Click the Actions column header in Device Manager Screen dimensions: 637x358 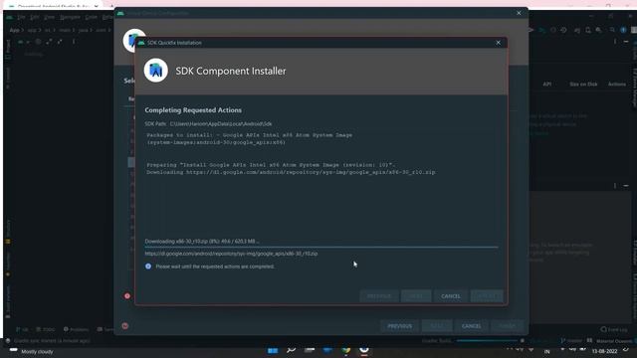tap(617, 84)
